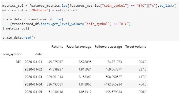Click the Returns value -45.275017

click(x=55, y=62)
